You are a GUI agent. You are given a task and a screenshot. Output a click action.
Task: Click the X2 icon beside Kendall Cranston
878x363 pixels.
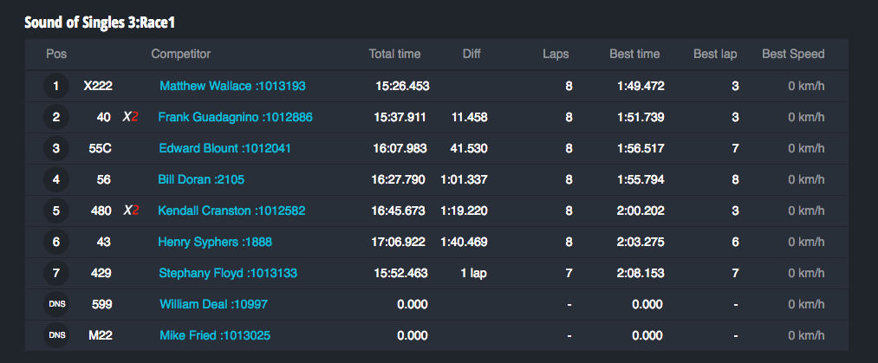point(131,211)
